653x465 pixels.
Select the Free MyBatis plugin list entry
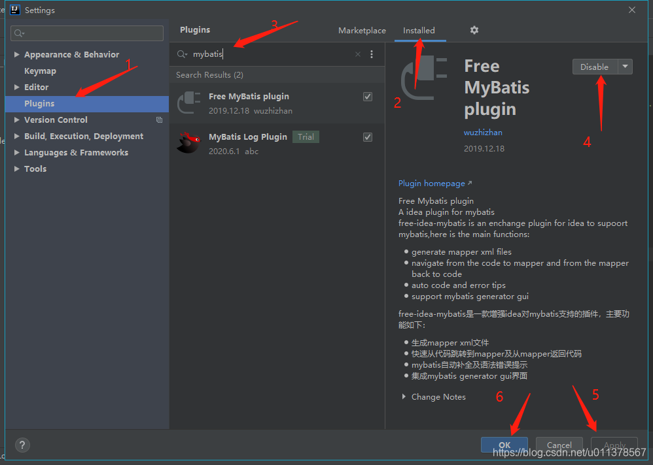click(277, 103)
